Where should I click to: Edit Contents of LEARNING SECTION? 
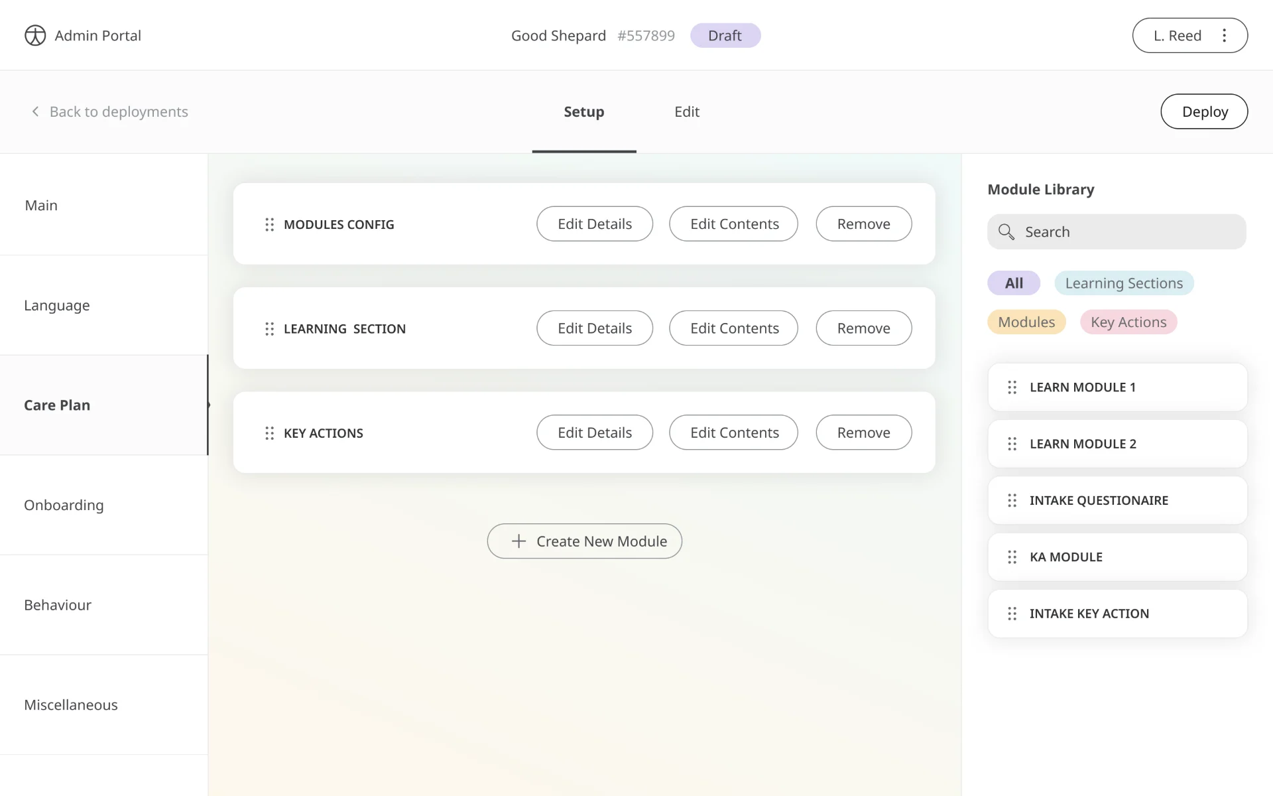(x=734, y=328)
